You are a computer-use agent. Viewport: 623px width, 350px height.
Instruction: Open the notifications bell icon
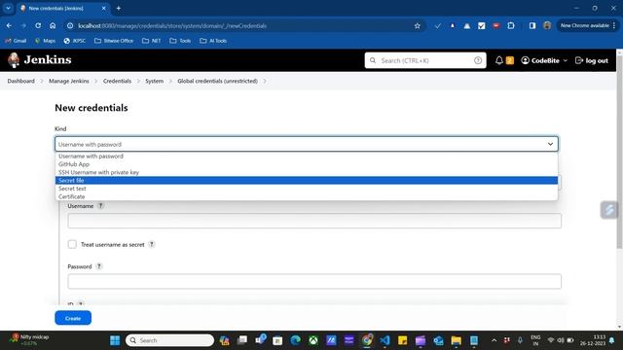[x=499, y=60]
